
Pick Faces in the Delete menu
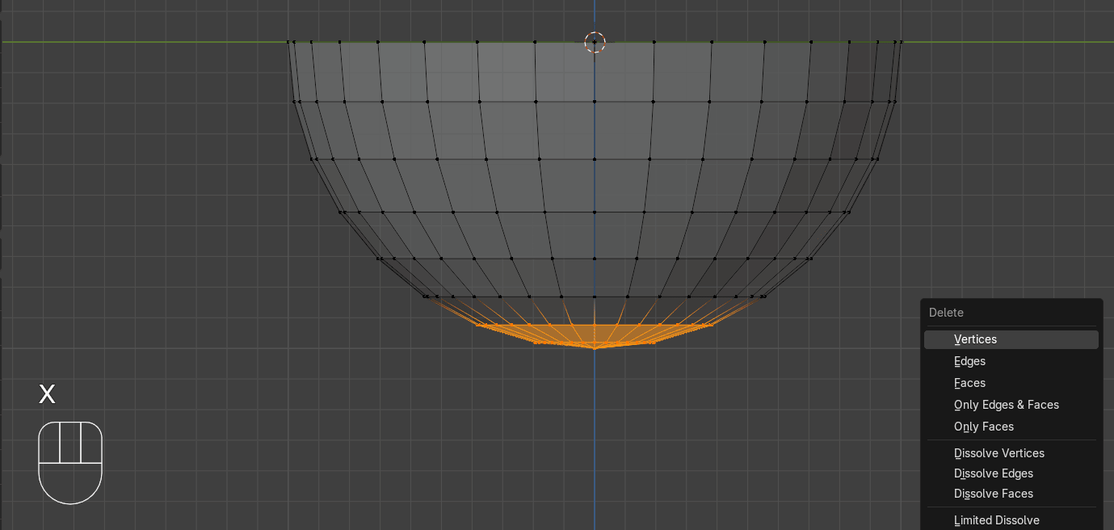(x=969, y=383)
